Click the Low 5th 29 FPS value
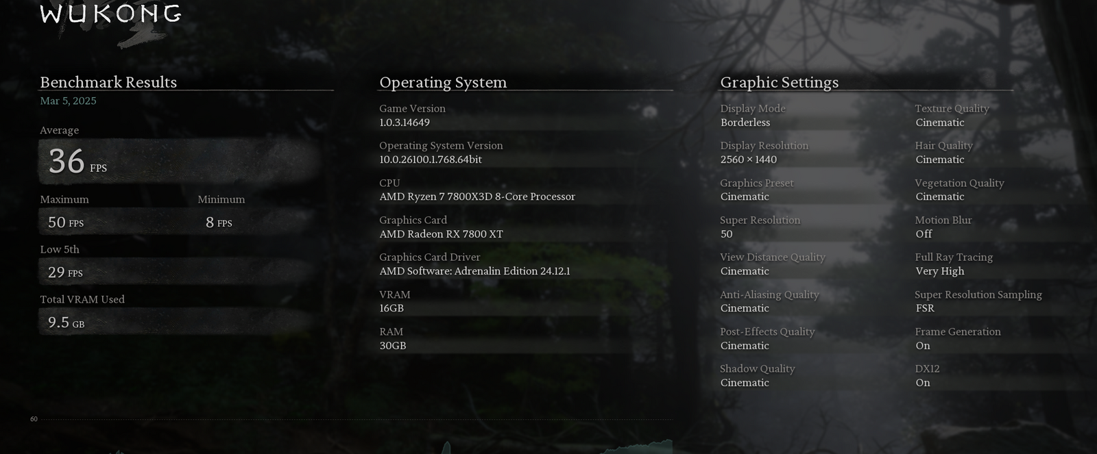The width and height of the screenshot is (1097, 454). (65, 273)
